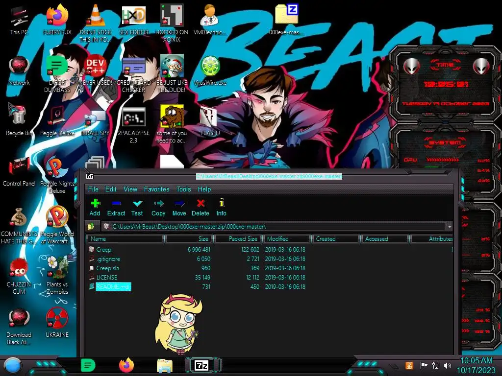Sort by the Name column header
The height and width of the screenshot is (376, 502).
pos(125,239)
